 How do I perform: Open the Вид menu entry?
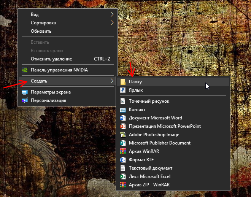click(68, 14)
